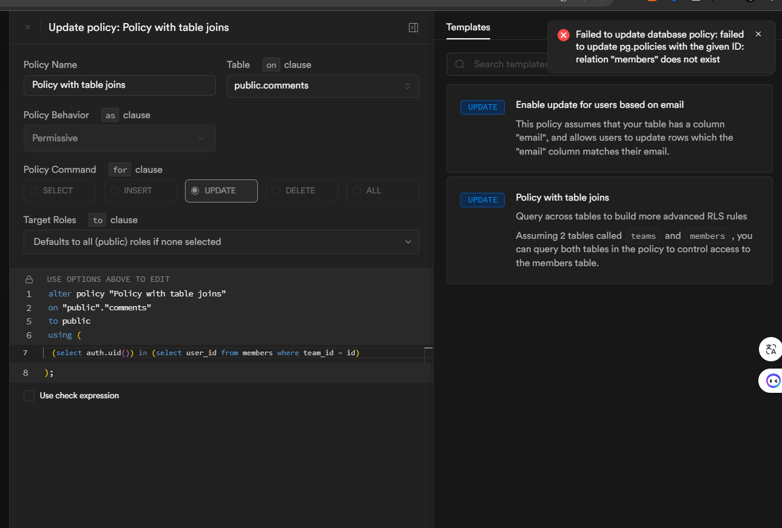The image size is (782, 528).
Task: Expand the Target Roles dropdown
Action: [221, 242]
